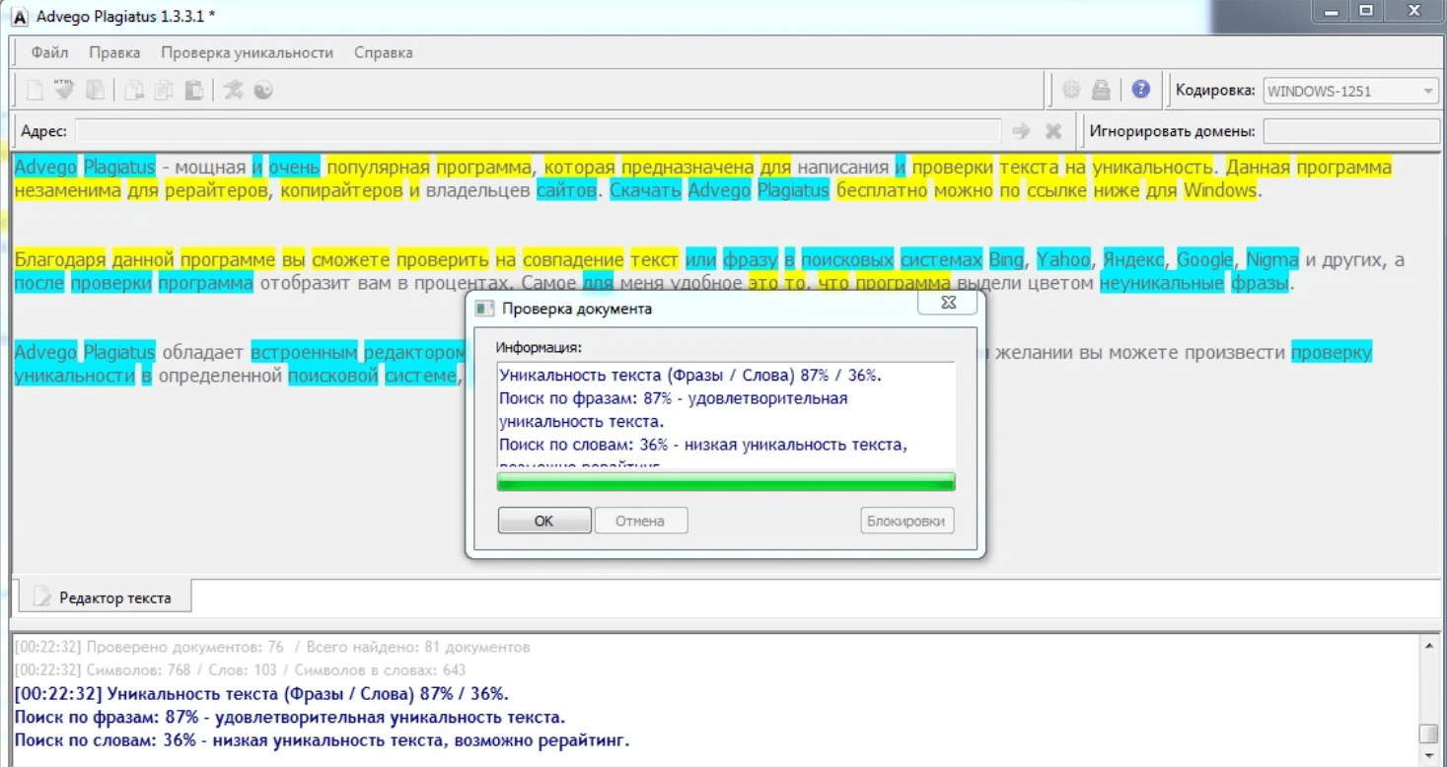Click the go arrow next to address field
Viewport: 1447px width, 767px height.
(x=1021, y=131)
